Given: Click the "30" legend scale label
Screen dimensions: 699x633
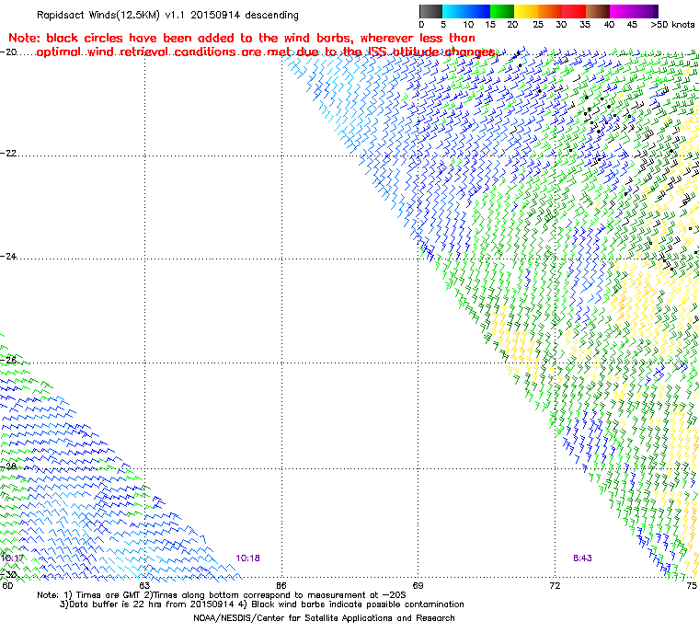Looking at the screenshot, I should pos(561,25).
